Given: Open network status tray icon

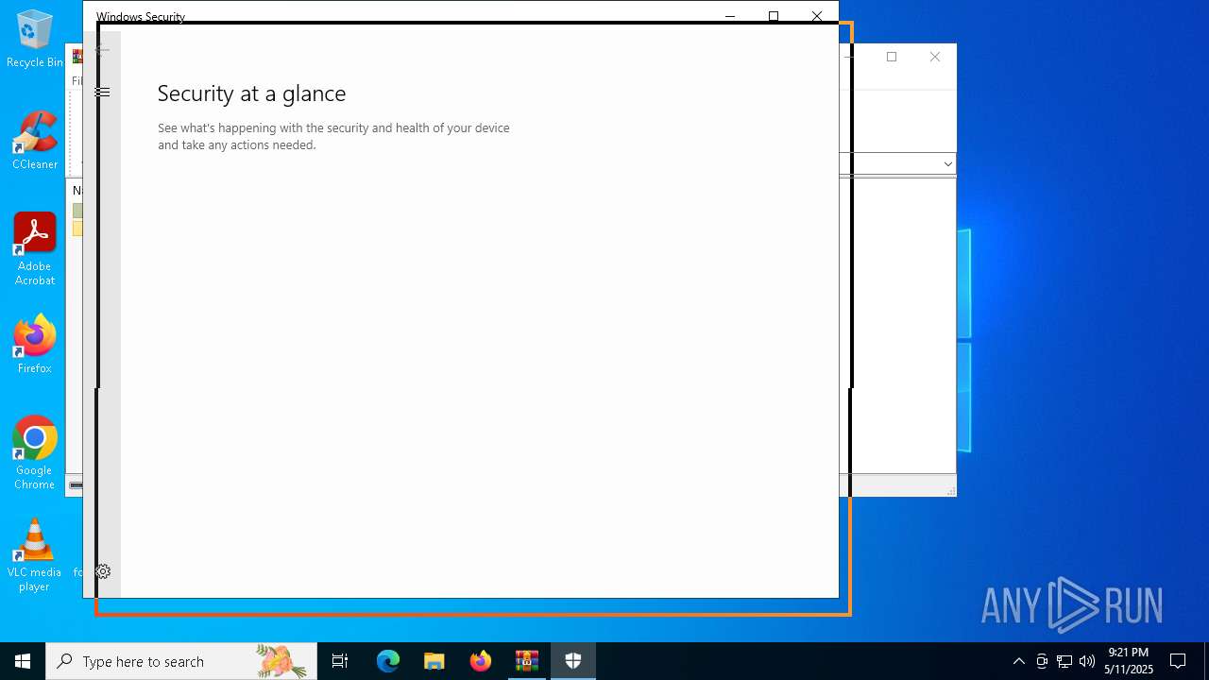Looking at the screenshot, I should 1064,661.
